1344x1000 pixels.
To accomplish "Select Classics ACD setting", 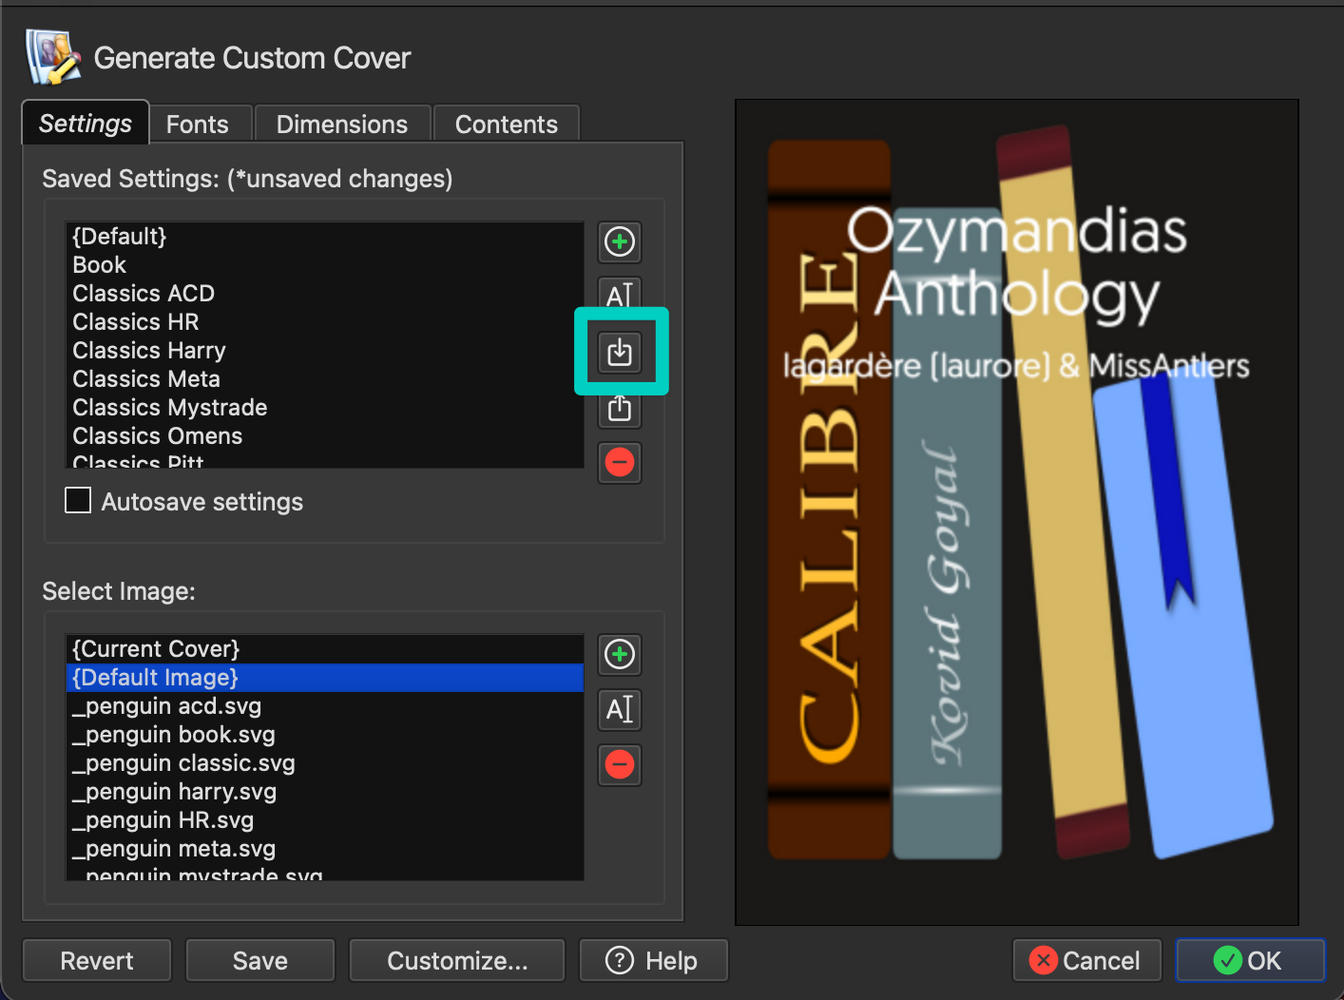I will [x=324, y=294].
